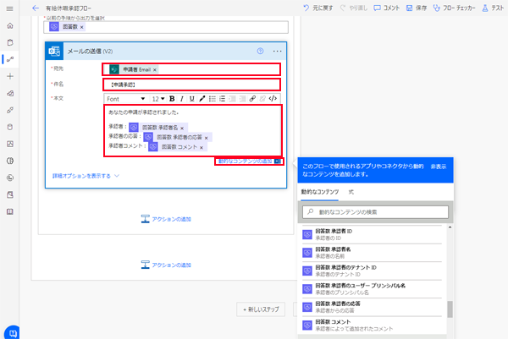Click the 動的なコンテンツの検索 search box
The height and width of the screenshot is (339, 508).
click(375, 212)
